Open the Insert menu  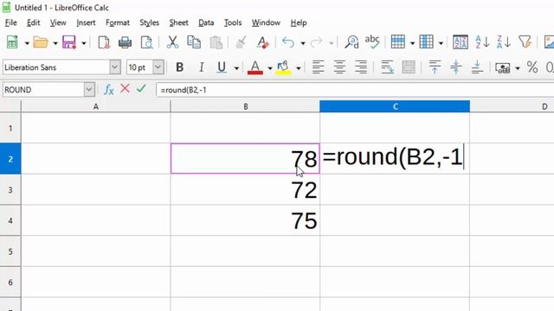click(86, 22)
